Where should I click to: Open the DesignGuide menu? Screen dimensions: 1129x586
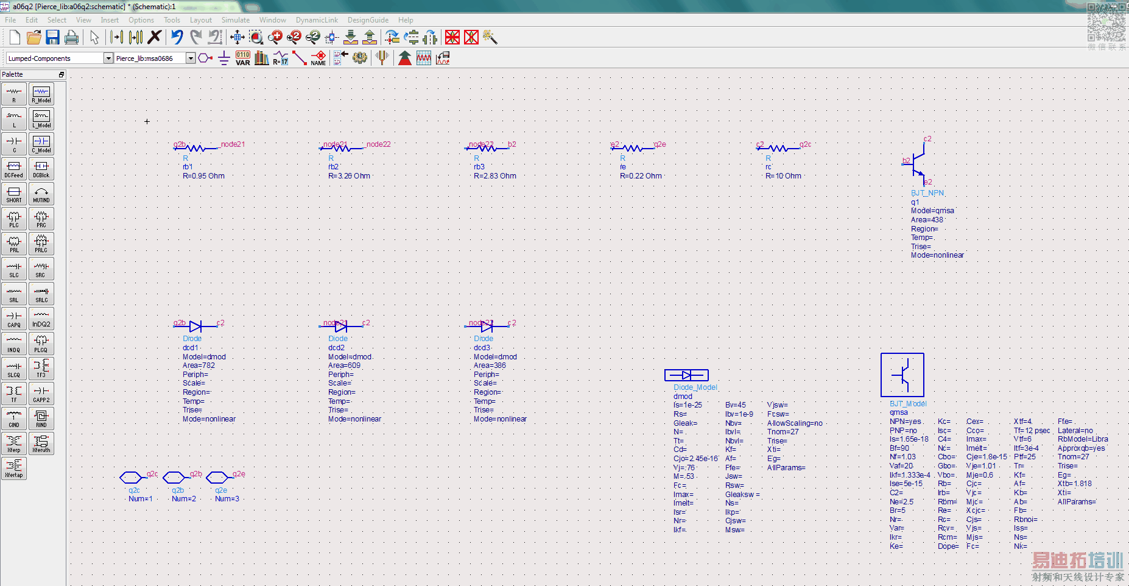(368, 20)
